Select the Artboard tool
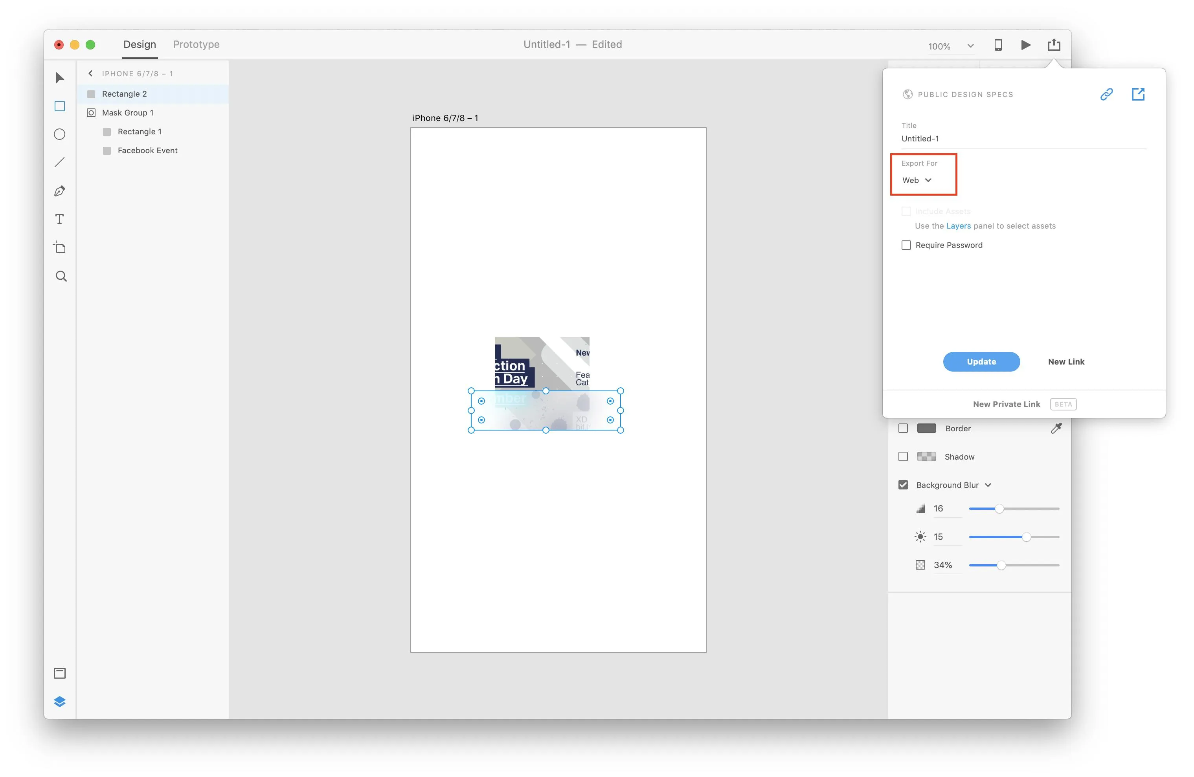This screenshot has height=777, width=1194. click(x=60, y=247)
